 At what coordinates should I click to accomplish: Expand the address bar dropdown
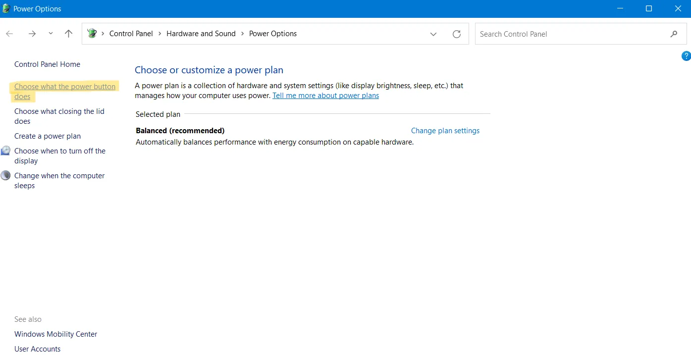[x=433, y=34]
